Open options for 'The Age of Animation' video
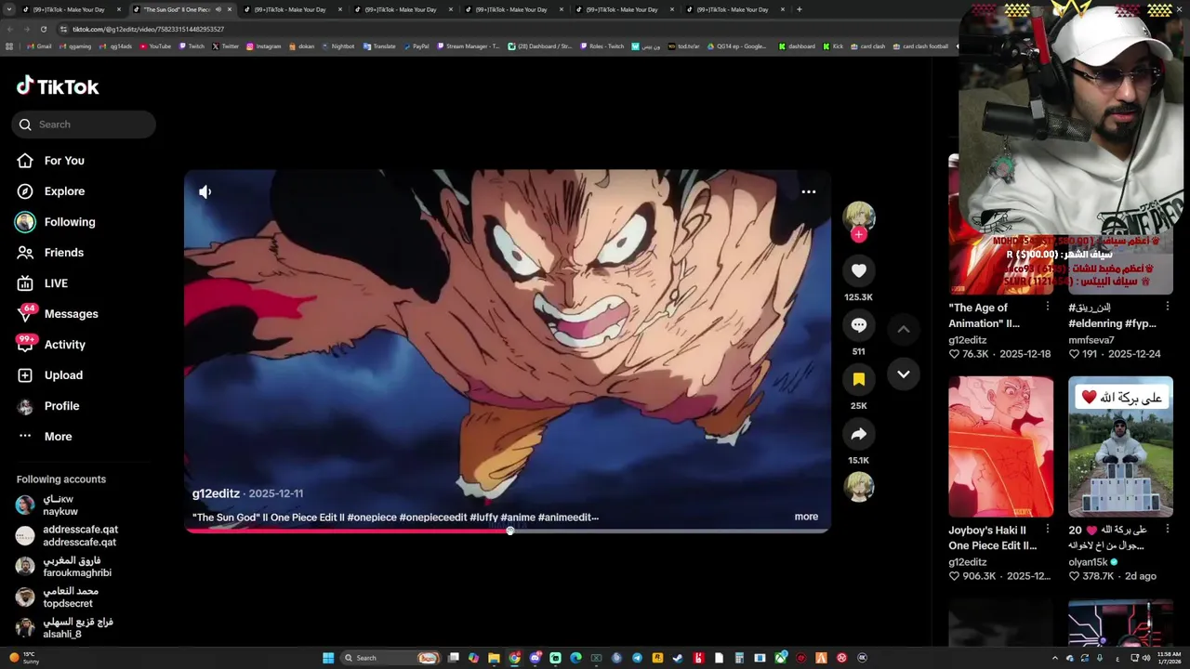This screenshot has height=669, width=1190. pyautogui.click(x=1048, y=307)
